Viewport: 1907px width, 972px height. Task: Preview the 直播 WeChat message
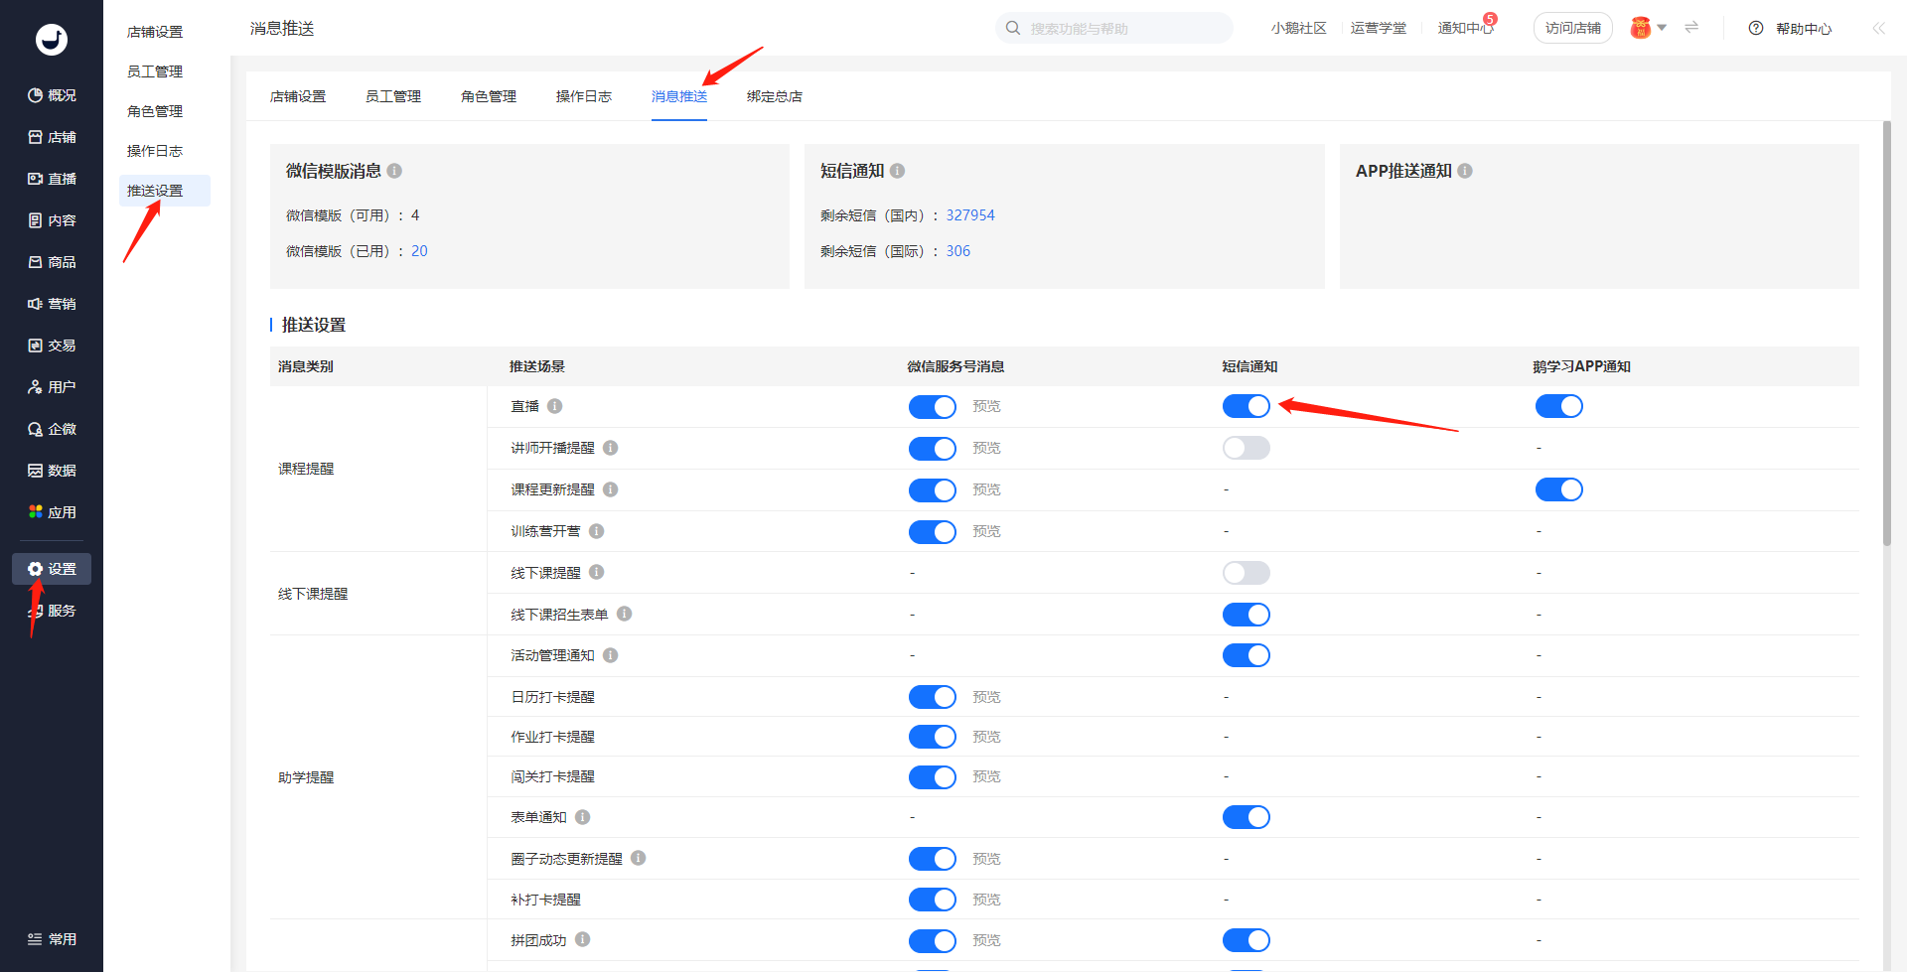(x=986, y=406)
